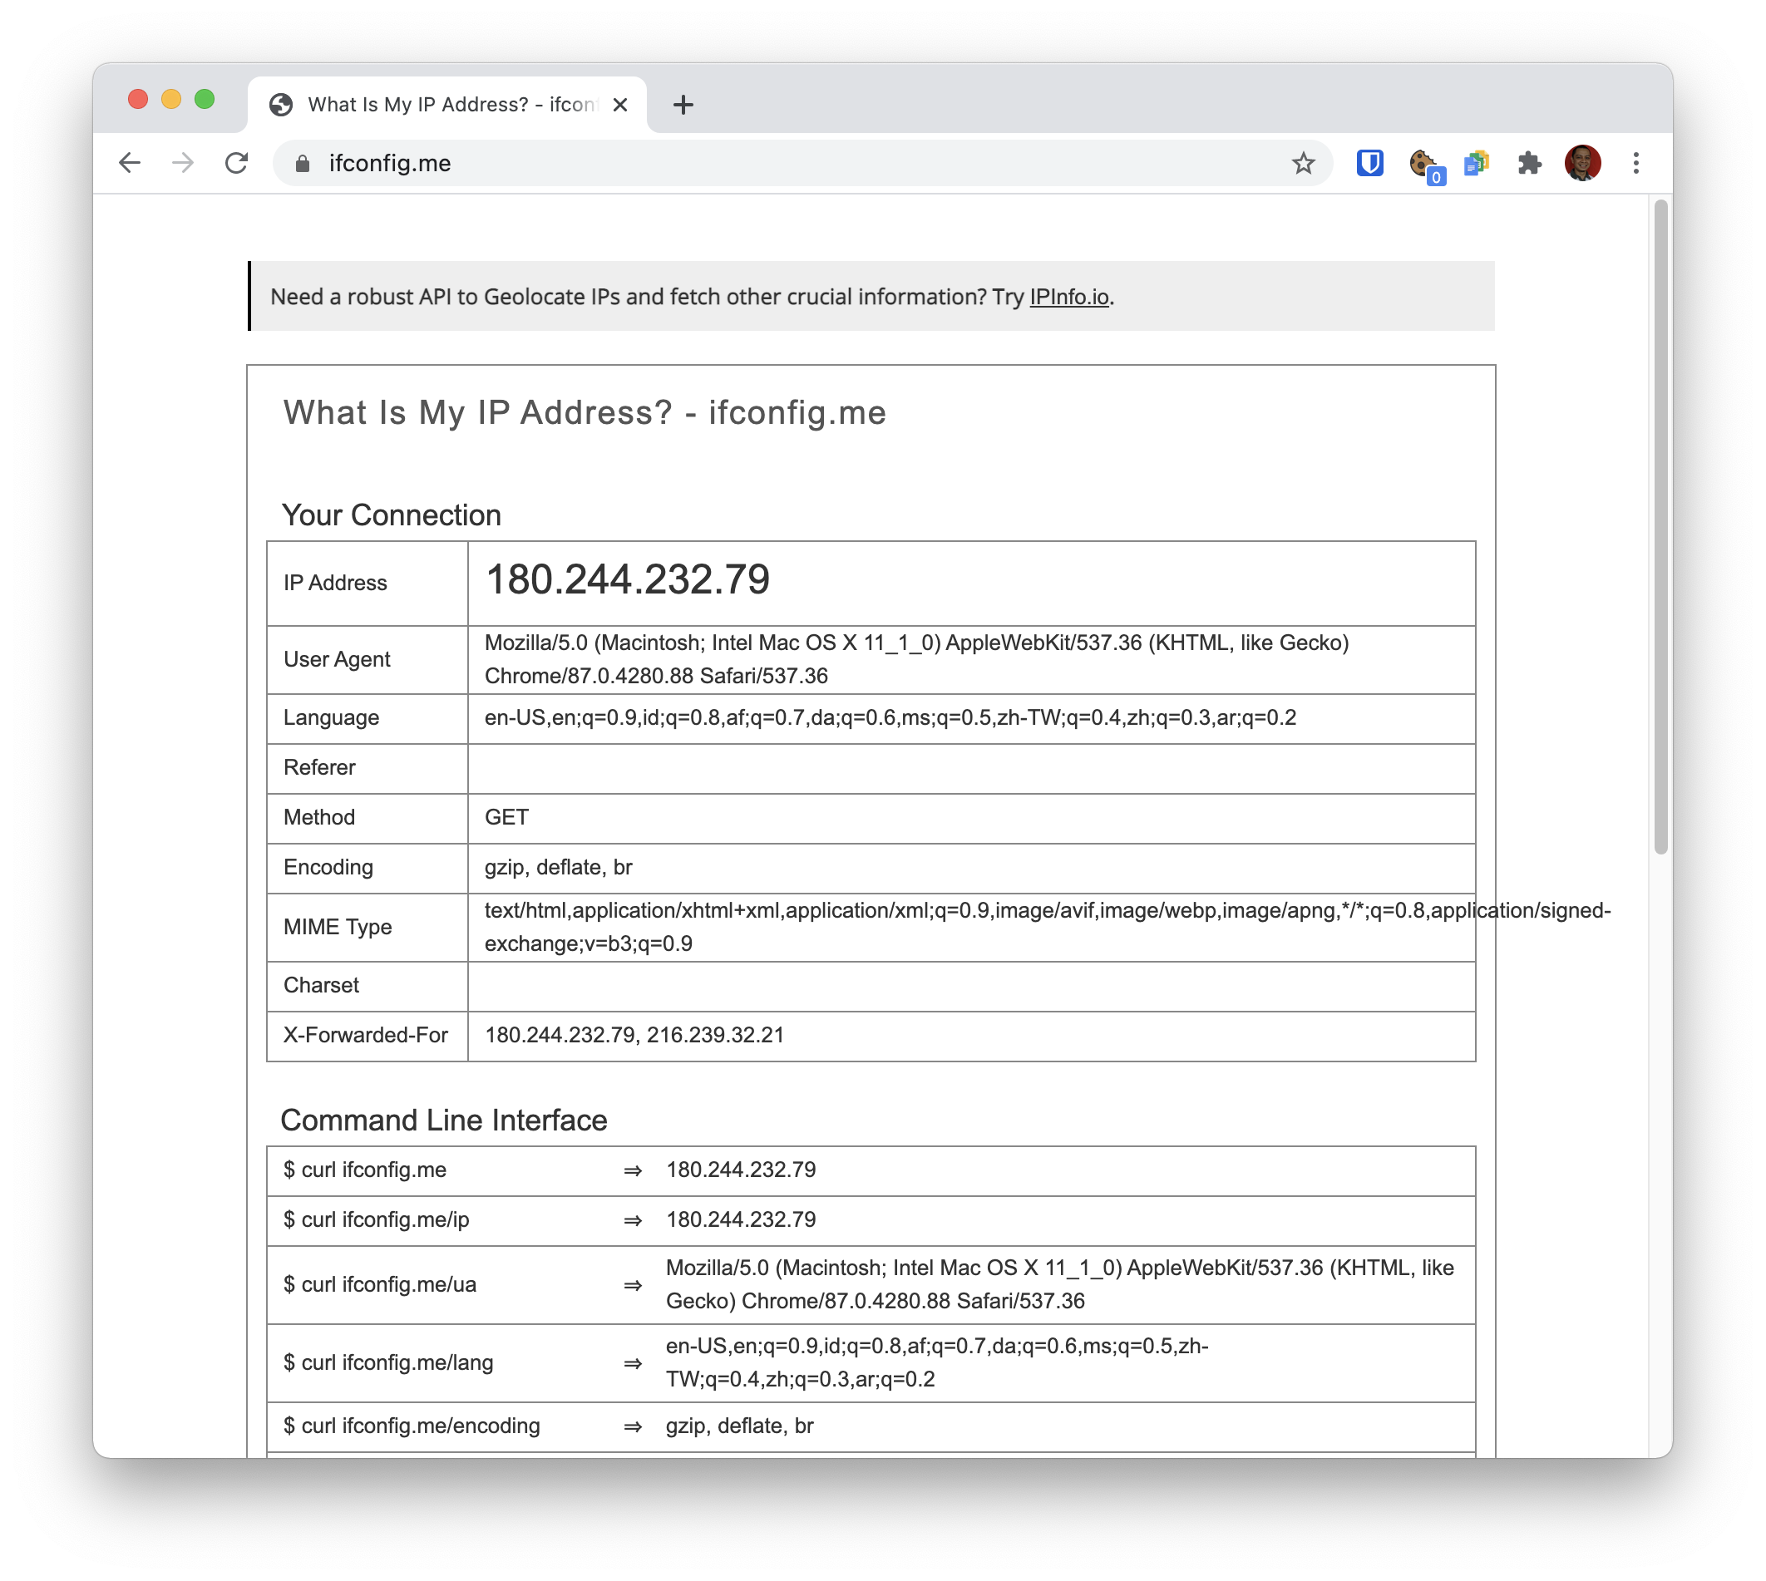Click the '$ curl ifconfig.me' command
The image size is (1766, 1581).
(364, 1170)
